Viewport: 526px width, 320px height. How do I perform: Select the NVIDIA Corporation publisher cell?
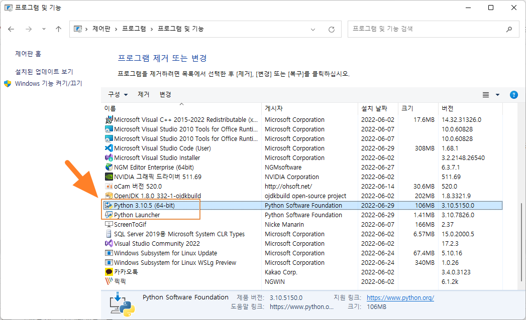pos(291,177)
